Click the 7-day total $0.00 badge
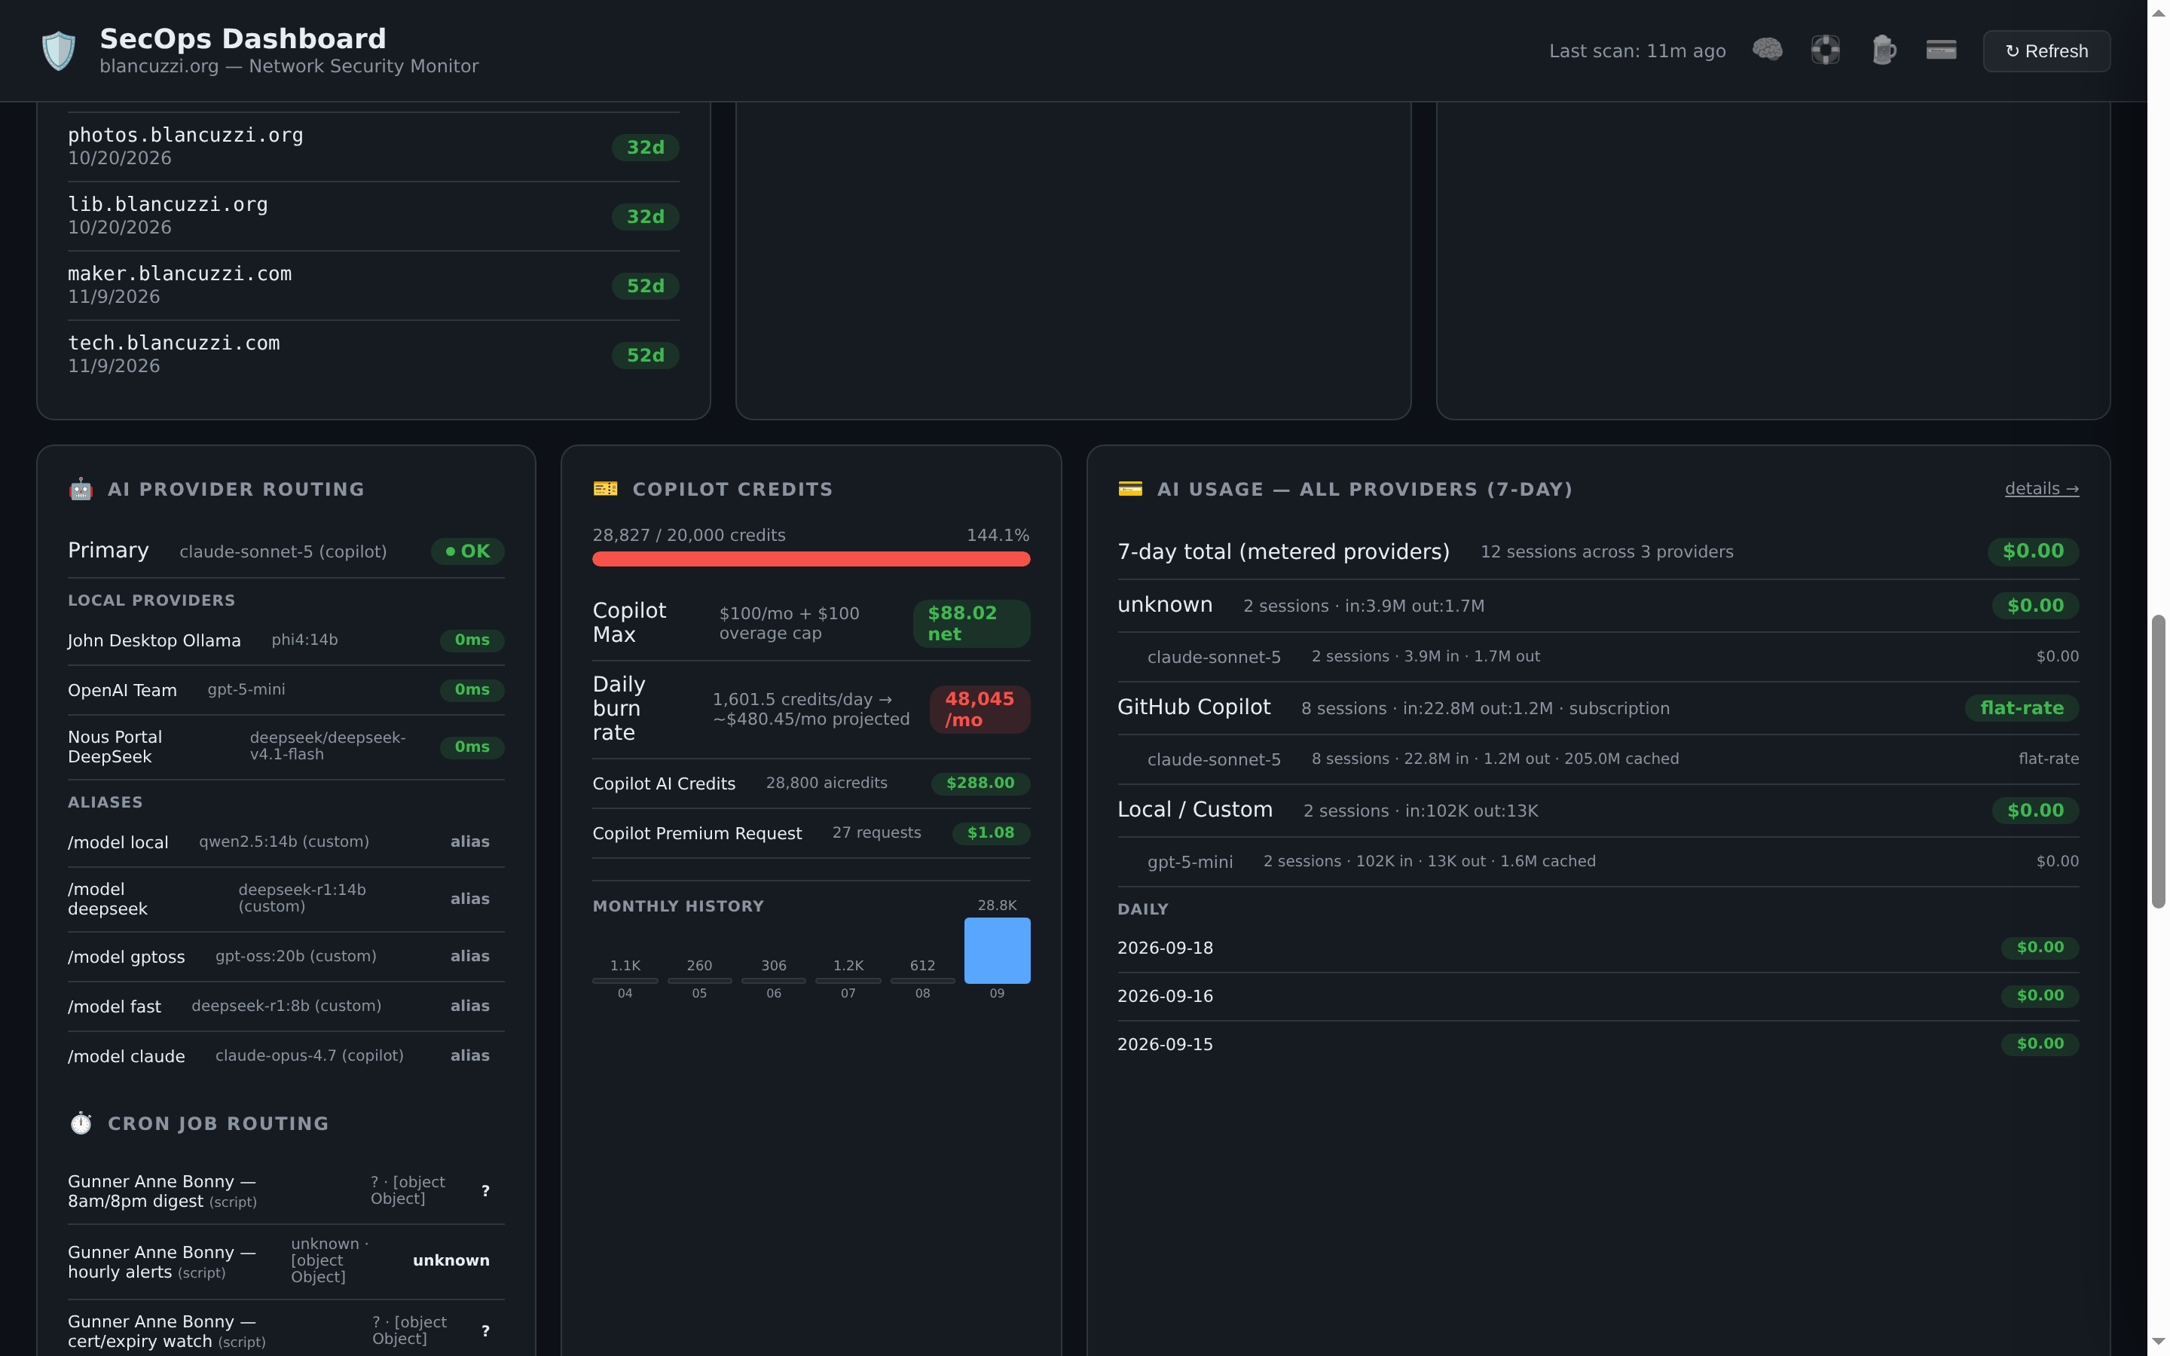 (x=2032, y=551)
